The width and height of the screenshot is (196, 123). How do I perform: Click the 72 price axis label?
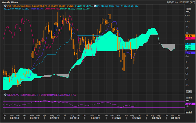tap(187, 79)
